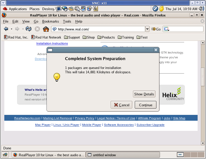206x159 pixels.
Task: Open the Site Map footer link
Action: click(x=179, y=118)
